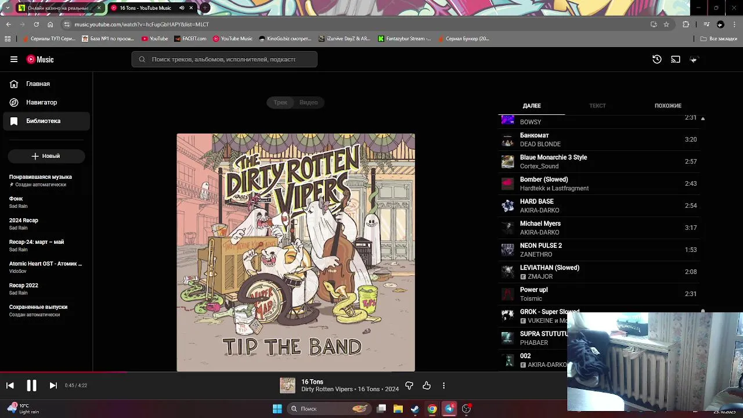The image size is (743, 418).
Task: Click taskbar Поиск search box
Action: [x=329, y=409]
